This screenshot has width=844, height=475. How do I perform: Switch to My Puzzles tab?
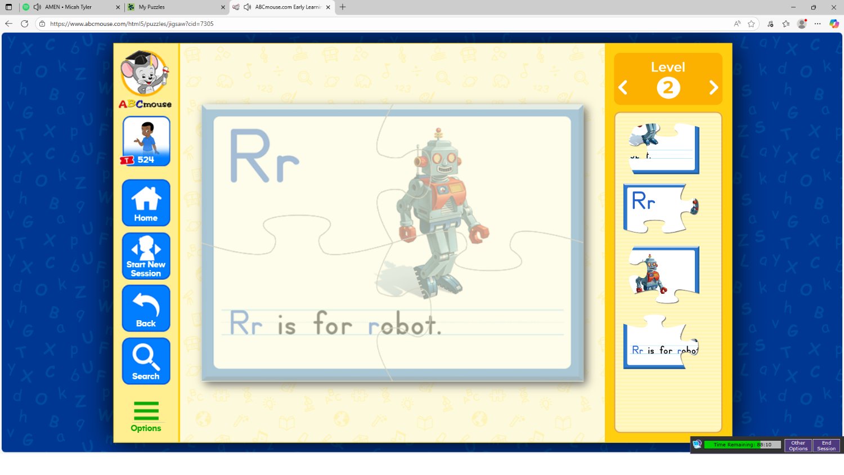[x=176, y=7]
